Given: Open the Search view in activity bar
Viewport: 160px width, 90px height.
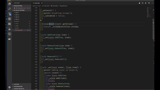Looking at the screenshot, I should pyautogui.click(x=9, y=9).
